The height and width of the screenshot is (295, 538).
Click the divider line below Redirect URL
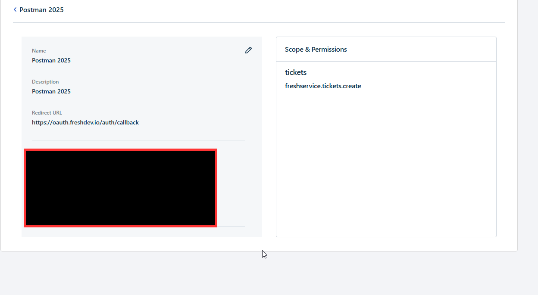(x=138, y=140)
